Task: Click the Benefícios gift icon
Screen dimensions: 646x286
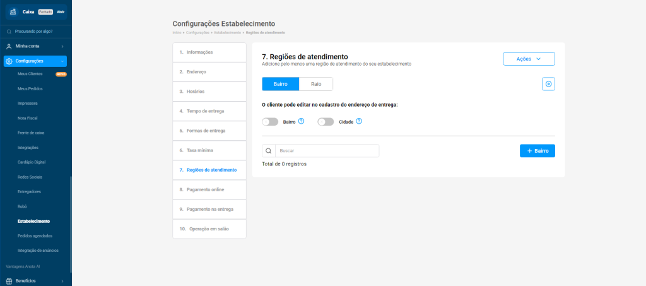Action: (9, 281)
